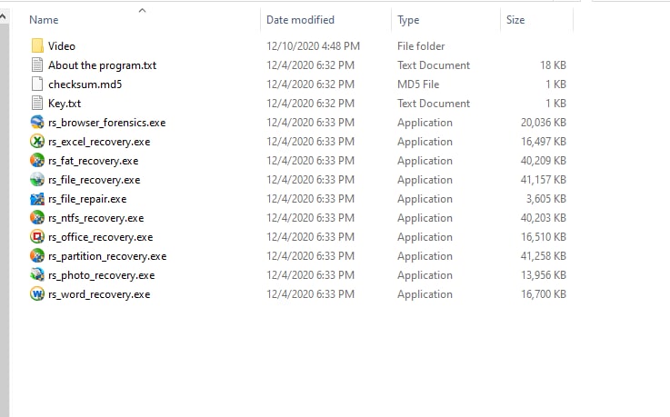The width and height of the screenshot is (670, 417).
Task: Click the 12/10/2020 4:48 PM date cell
Action: coord(314,46)
